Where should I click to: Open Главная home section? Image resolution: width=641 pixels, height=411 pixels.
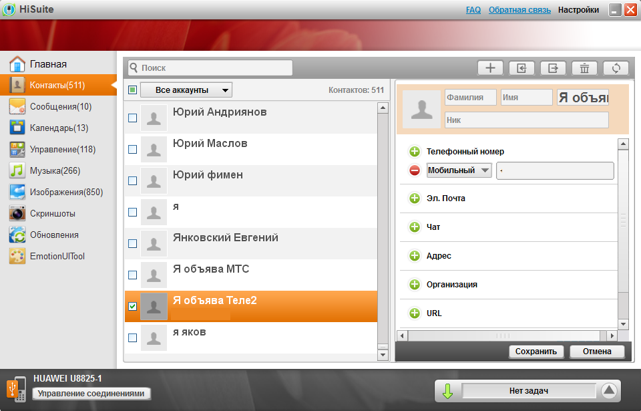[59, 64]
